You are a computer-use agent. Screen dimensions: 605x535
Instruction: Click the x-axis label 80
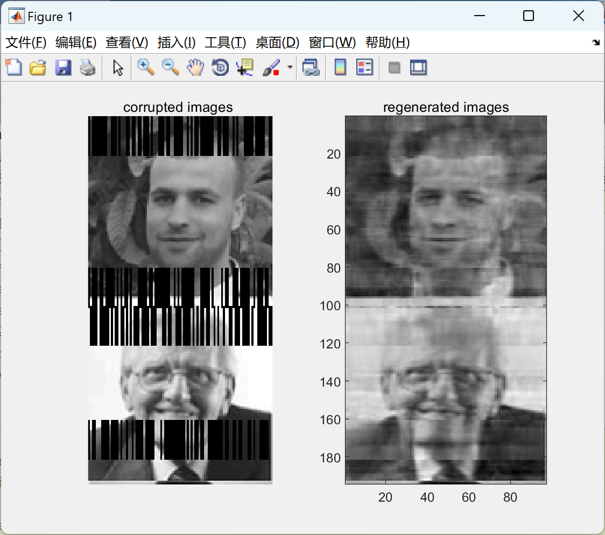510,497
